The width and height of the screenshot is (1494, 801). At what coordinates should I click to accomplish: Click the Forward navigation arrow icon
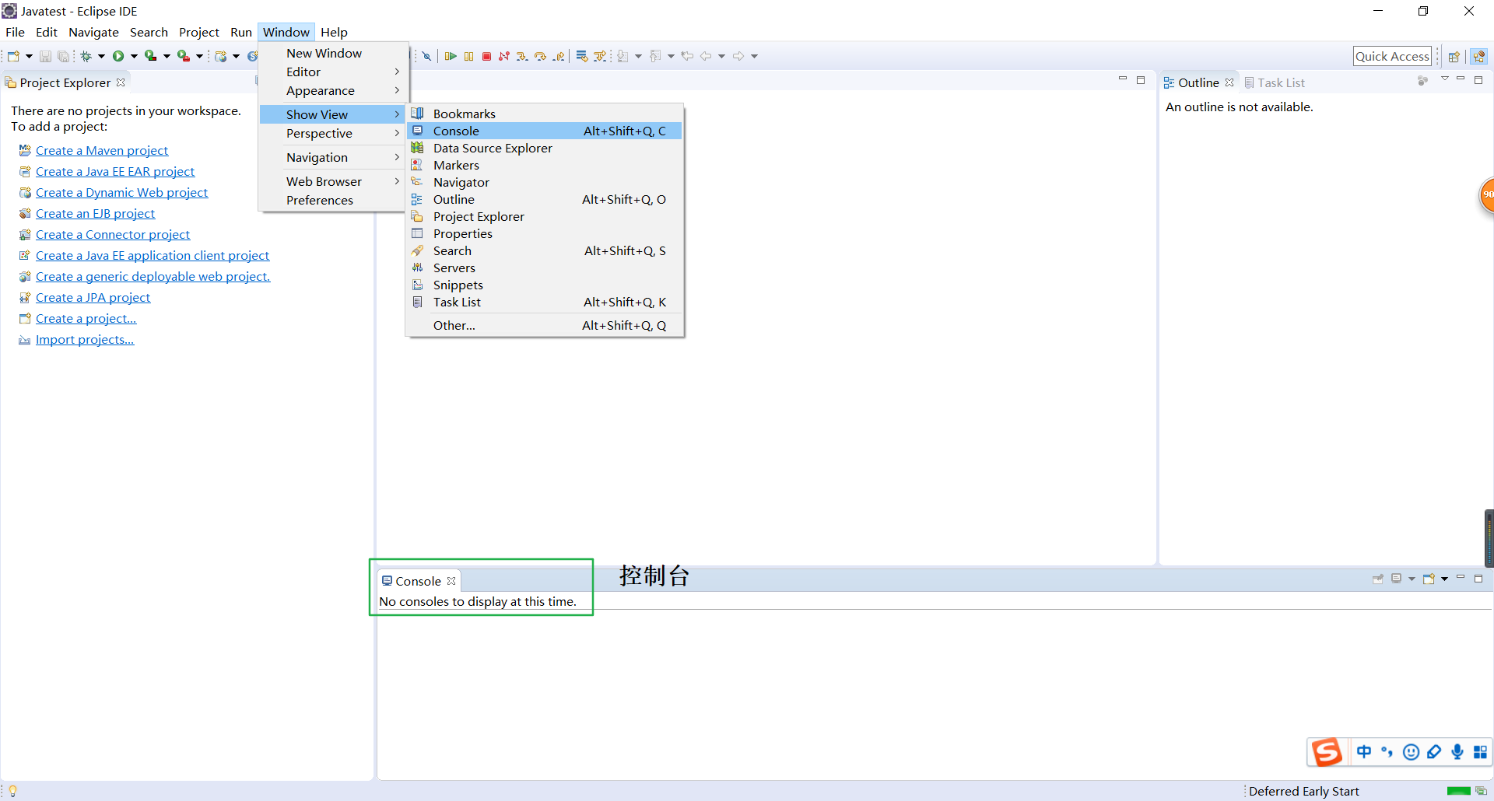pyautogui.click(x=738, y=56)
